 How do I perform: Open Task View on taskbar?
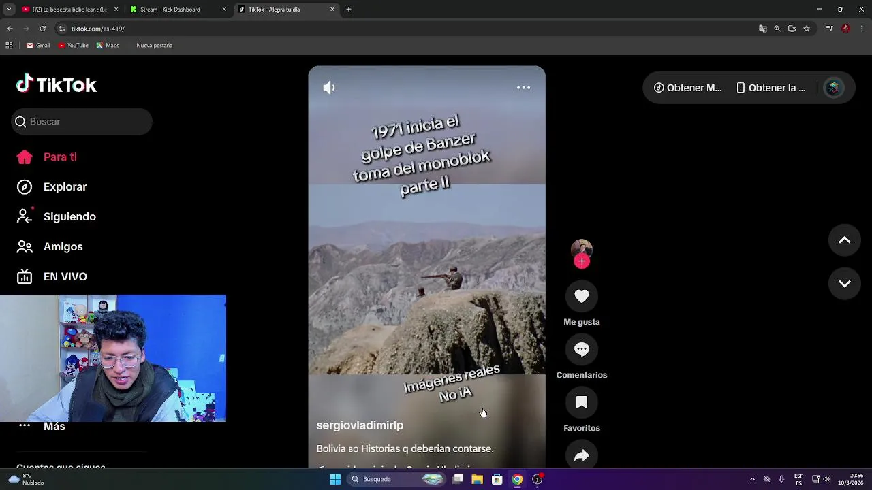pos(458,479)
